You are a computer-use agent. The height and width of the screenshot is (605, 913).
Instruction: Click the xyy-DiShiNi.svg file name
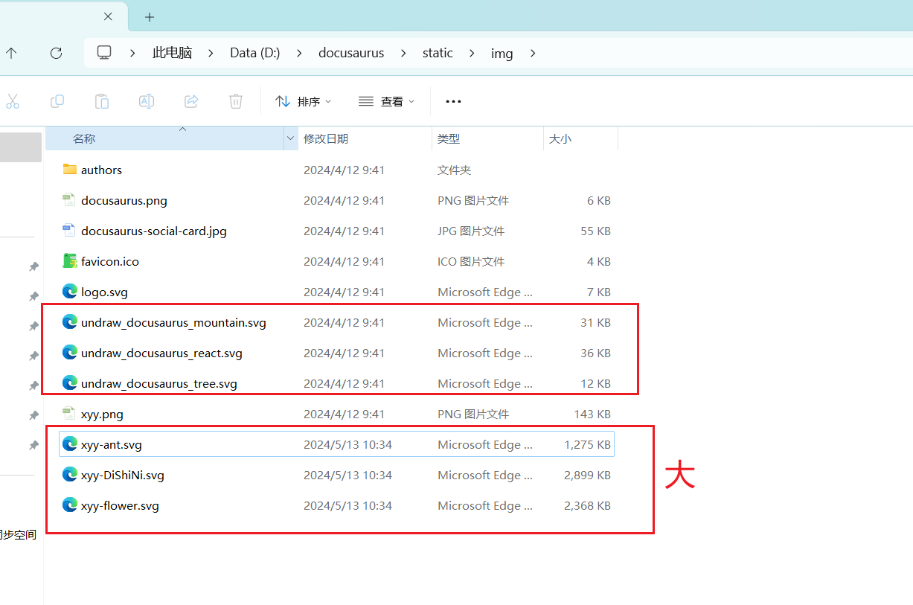click(123, 475)
